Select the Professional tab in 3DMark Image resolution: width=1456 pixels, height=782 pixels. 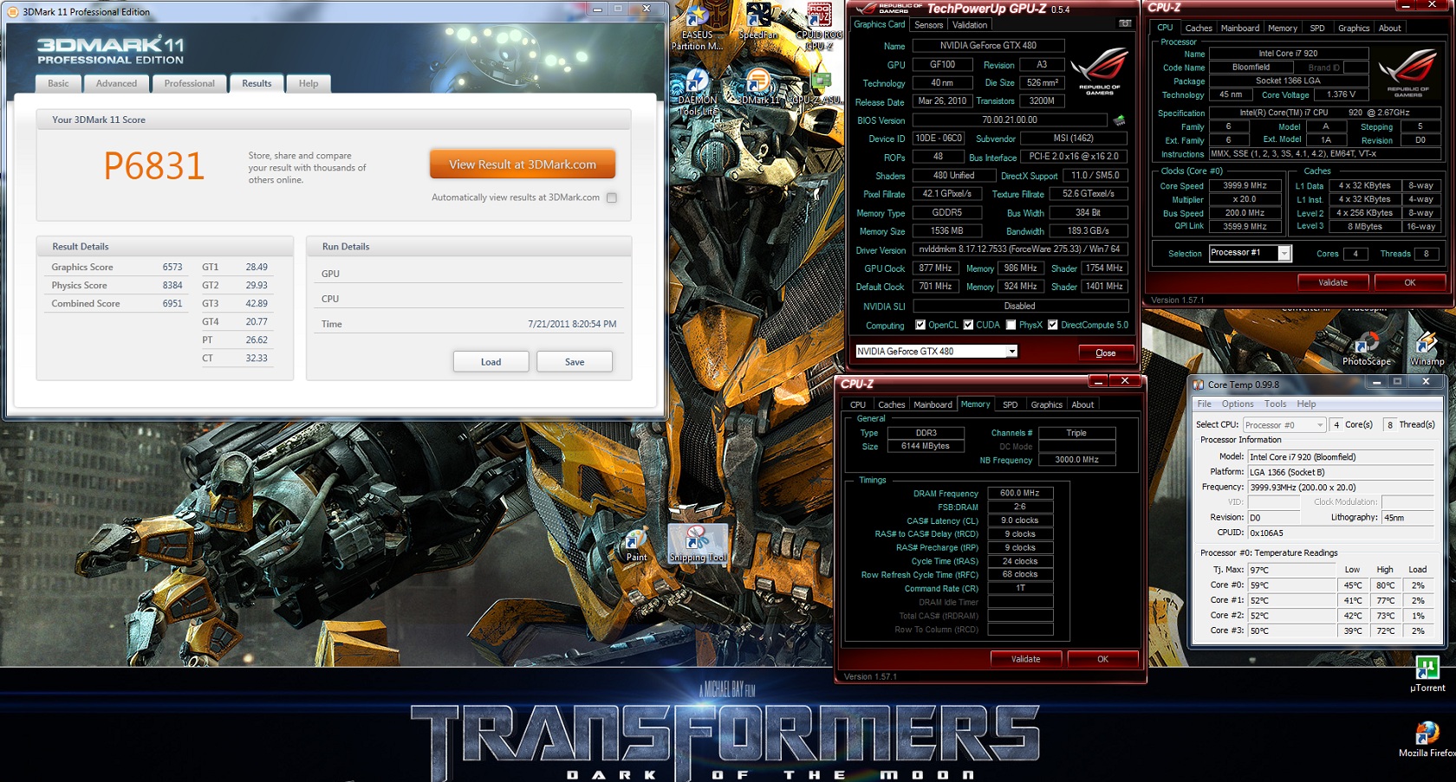click(189, 83)
